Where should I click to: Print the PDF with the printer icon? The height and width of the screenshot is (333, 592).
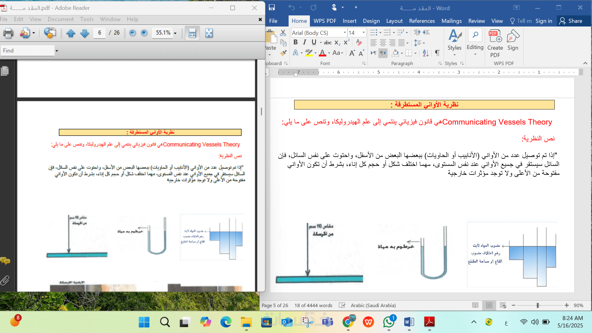(x=8, y=33)
